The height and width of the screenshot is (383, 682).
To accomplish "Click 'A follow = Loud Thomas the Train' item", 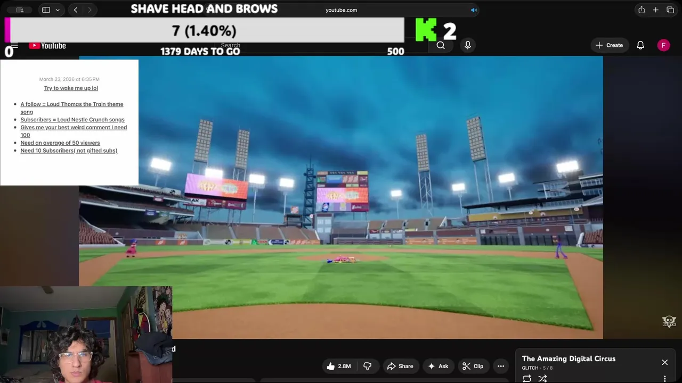I will click(72, 108).
